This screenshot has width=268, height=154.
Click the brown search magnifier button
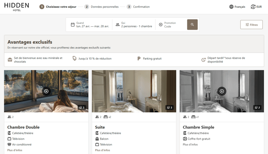(x=192, y=25)
